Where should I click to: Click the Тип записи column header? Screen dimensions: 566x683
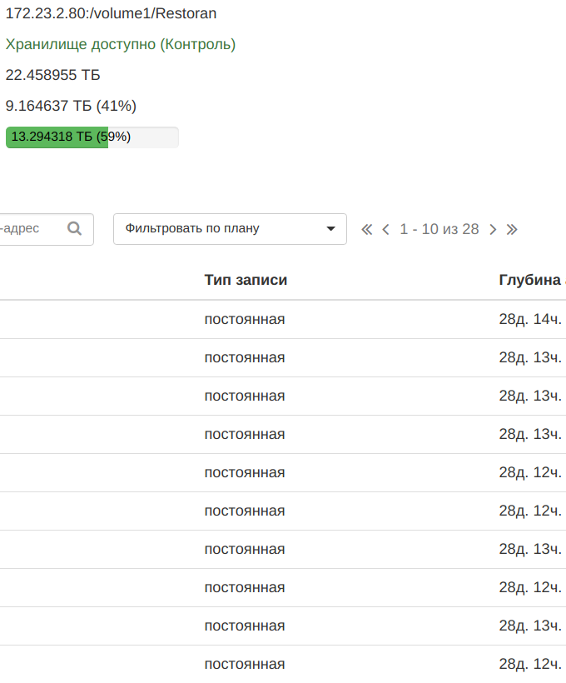[246, 280]
